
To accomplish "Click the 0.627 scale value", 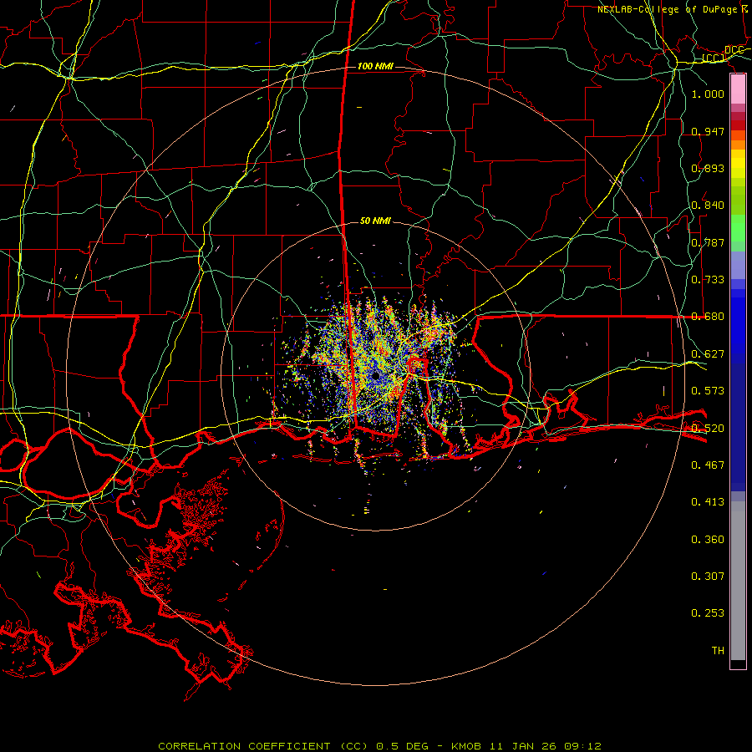I will [708, 353].
